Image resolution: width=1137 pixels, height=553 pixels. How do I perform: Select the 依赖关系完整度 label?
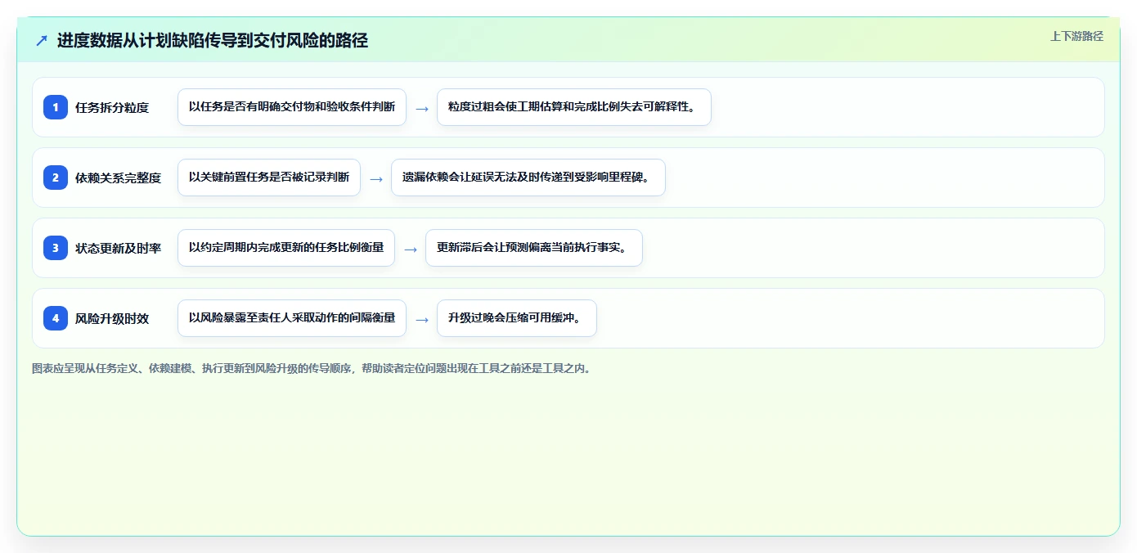[x=118, y=178]
